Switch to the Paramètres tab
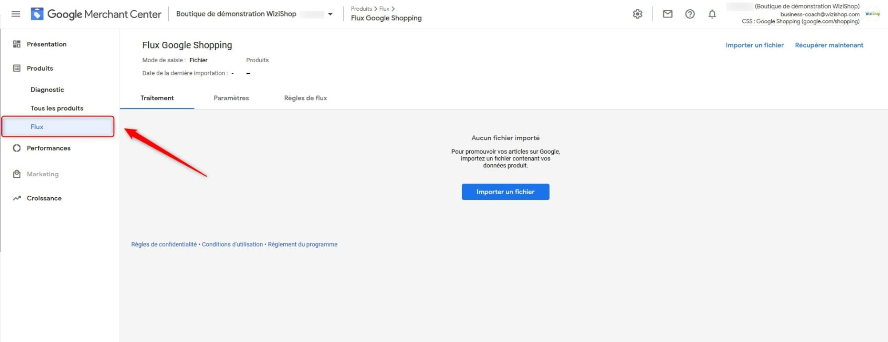 pyautogui.click(x=231, y=98)
